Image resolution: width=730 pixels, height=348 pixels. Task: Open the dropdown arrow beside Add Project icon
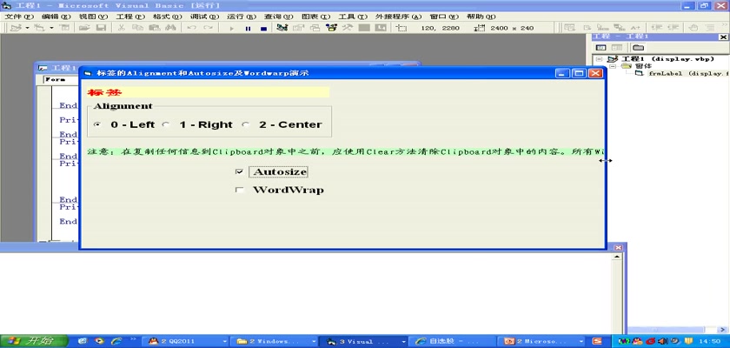pyautogui.click(x=27, y=28)
